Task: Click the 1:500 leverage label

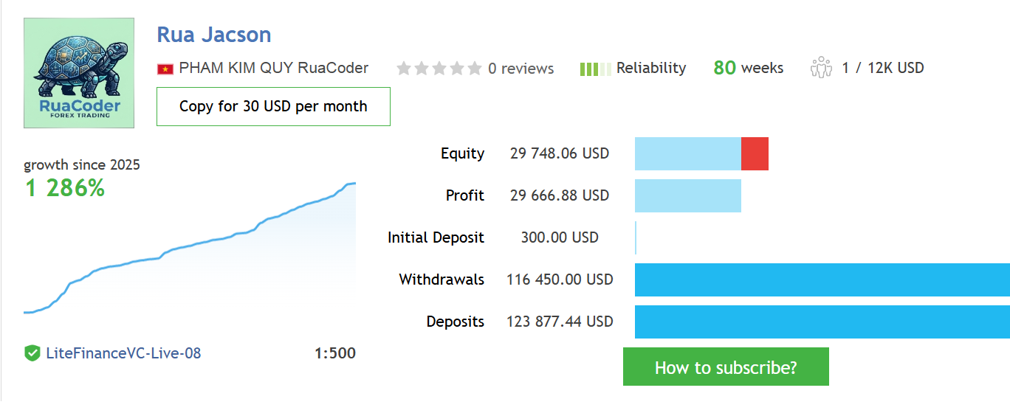Action: click(x=335, y=353)
